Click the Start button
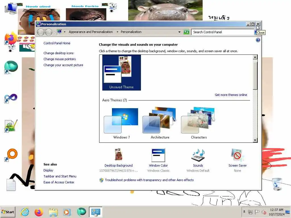The width and height of the screenshot is (291, 218). pyautogui.click(x=8, y=212)
